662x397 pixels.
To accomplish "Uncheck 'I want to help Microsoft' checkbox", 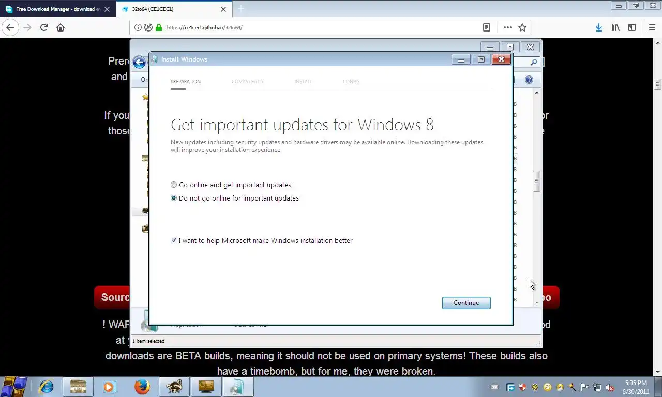I will [174, 240].
